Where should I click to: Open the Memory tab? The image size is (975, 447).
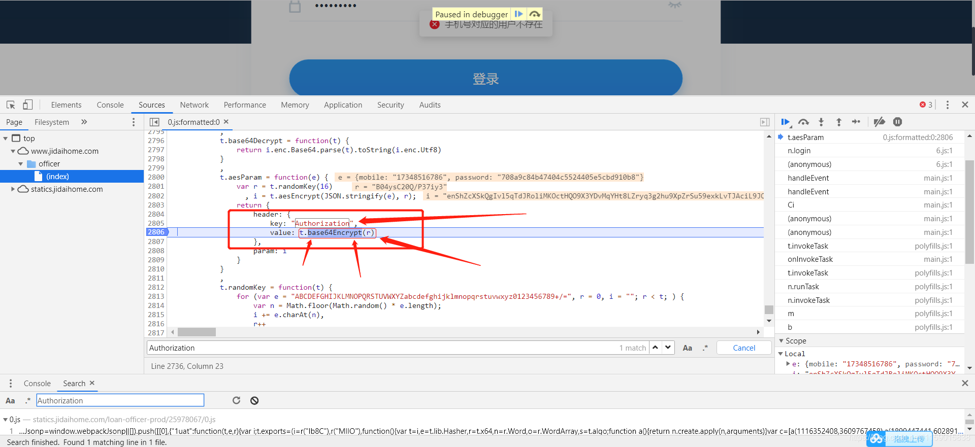pos(295,105)
